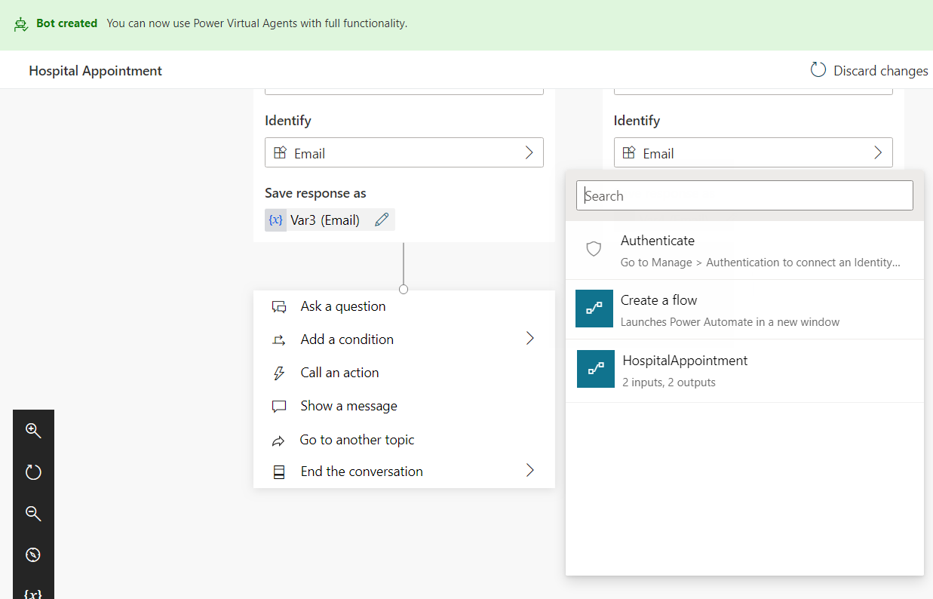Expand the End the conversation submenu
The height and width of the screenshot is (599, 933).
pyautogui.click(x=530, y=471)
